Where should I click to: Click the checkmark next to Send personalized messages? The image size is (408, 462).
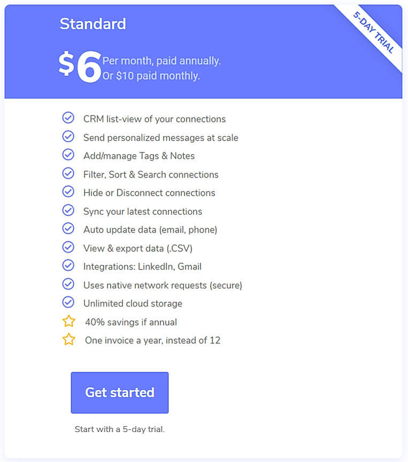(68, 136)
